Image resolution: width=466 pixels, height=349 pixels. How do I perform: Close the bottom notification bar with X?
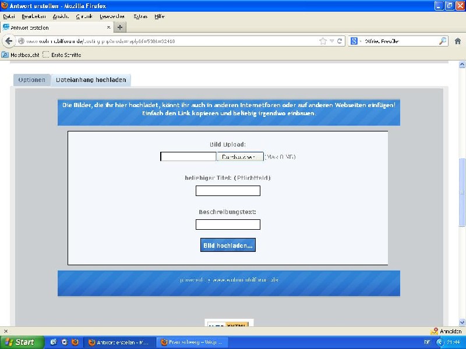click(x=5, y=331)
